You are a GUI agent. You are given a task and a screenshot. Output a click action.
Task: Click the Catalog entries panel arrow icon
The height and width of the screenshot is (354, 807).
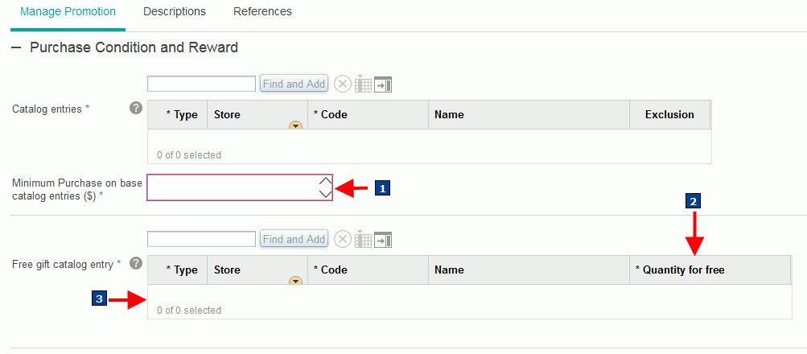[383, 84]
